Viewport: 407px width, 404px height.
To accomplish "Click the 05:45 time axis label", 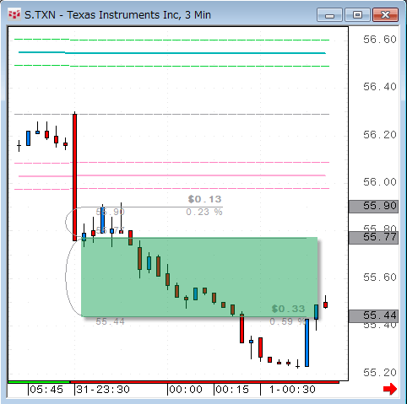I will pyautogui.click(x=46, y=390).
